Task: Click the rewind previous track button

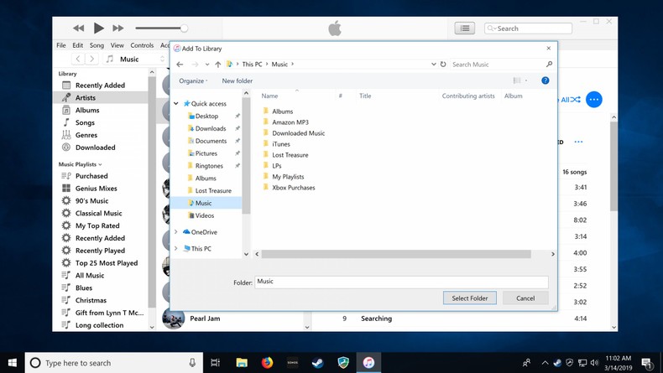Action: [x=78, y=28]
